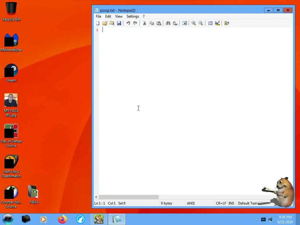Click "CR+LF" line ending in status bar

pos(221,203)
